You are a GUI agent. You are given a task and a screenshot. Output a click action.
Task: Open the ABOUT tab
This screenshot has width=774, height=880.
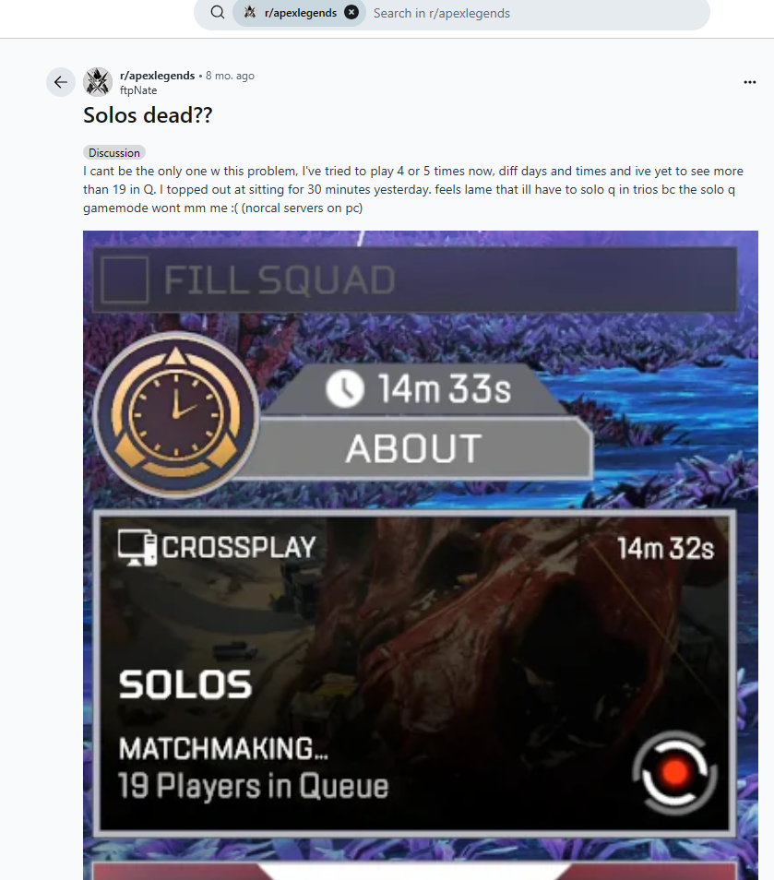(414, 449)
